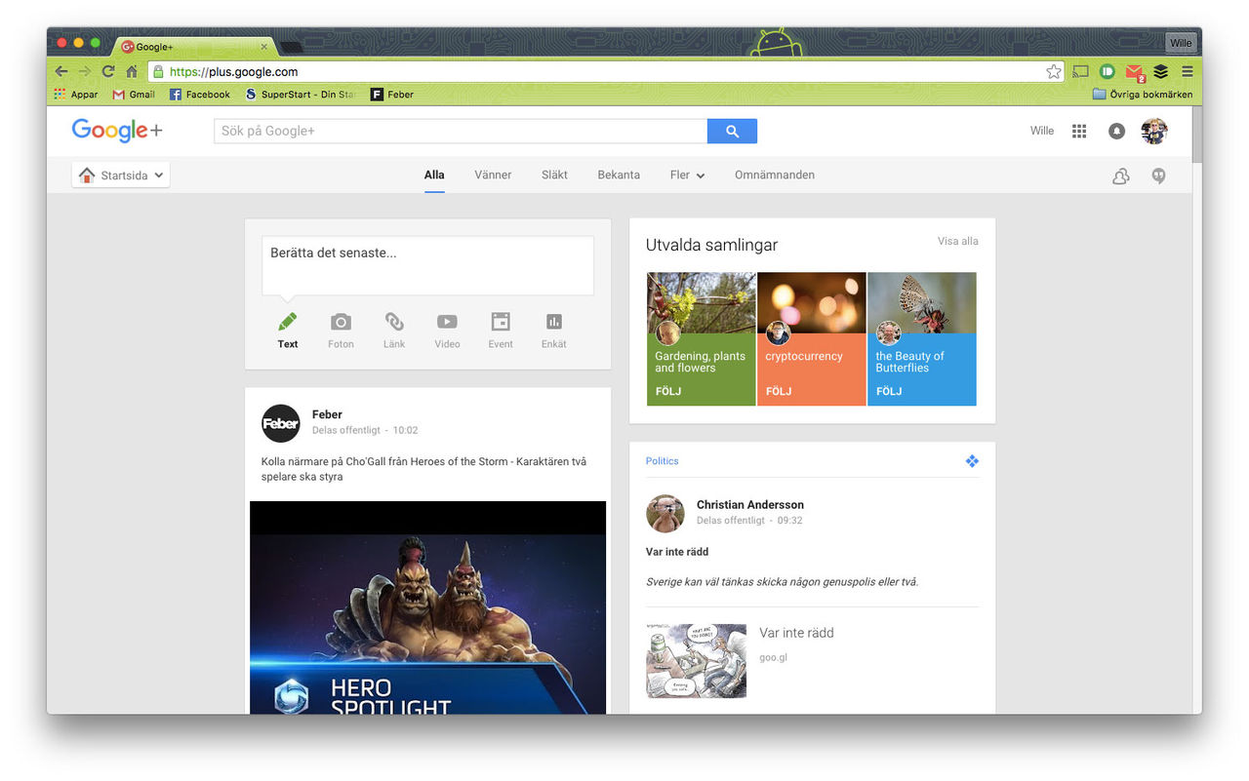Choose Länk chain post option

394,331
